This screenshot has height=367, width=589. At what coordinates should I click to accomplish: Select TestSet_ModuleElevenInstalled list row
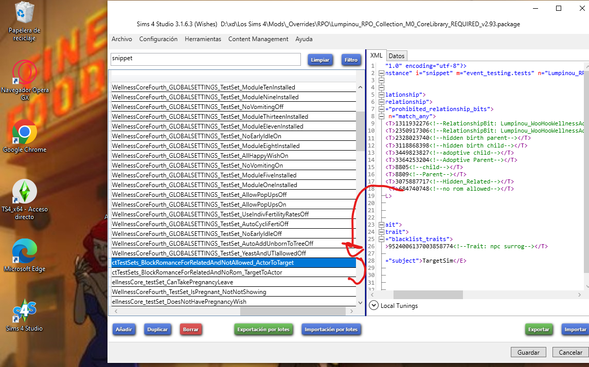pyautogui.click(x=233, y=126)
